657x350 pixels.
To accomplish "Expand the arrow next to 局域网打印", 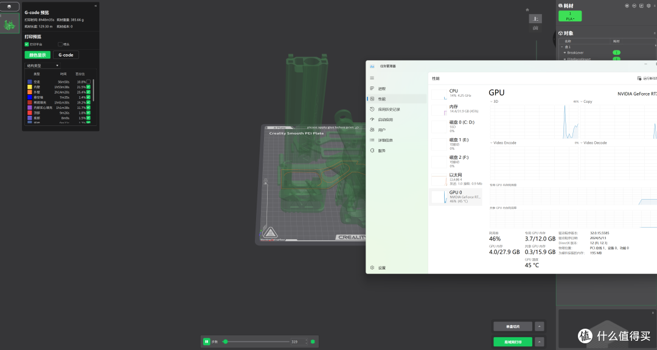I will coord(540,341).
